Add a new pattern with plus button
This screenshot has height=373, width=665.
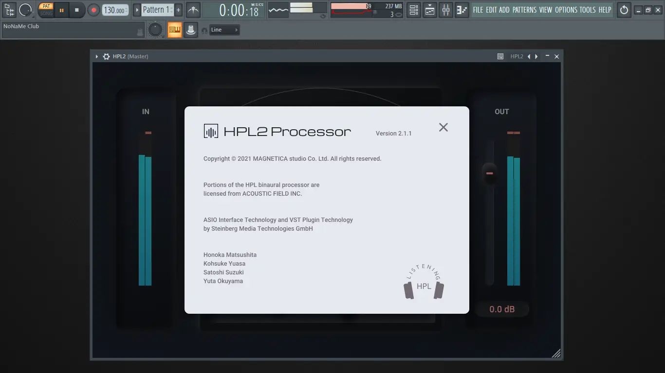pos(178,10)
